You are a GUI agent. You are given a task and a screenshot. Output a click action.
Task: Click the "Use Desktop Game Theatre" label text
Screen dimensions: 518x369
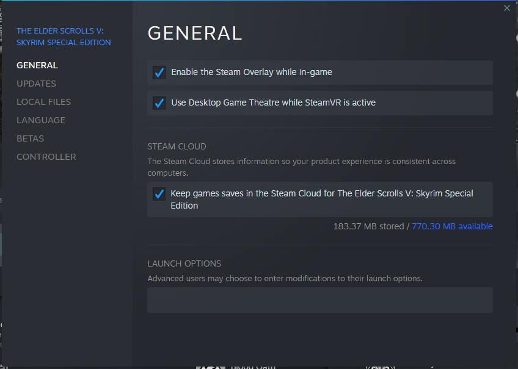(273, 102)
